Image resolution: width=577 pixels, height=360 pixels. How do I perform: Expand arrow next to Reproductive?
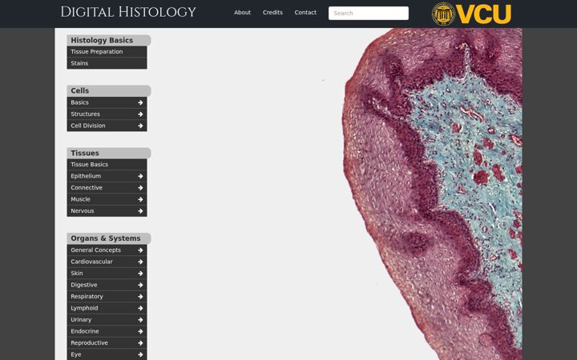pyautogui.click(x=140, y=342)
